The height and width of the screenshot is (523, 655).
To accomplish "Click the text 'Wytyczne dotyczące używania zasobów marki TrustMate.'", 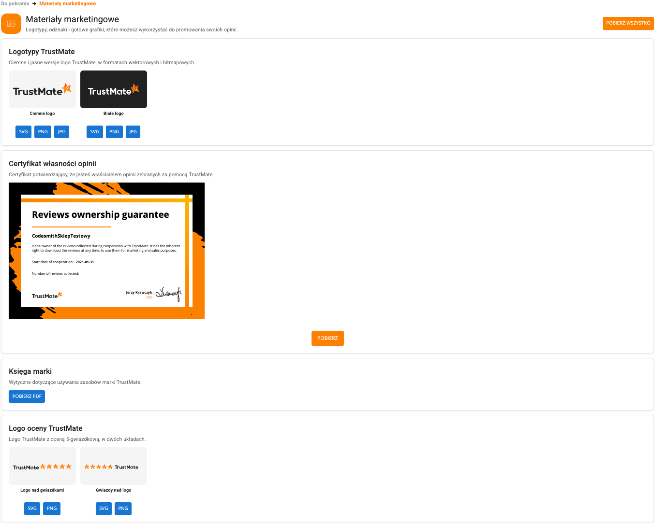I will (x=75, y=382).
